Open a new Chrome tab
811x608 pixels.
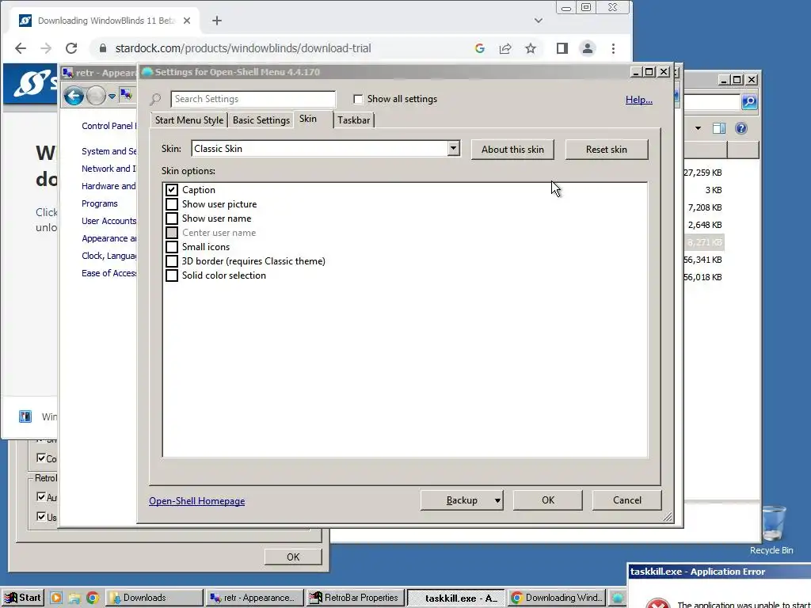[217, 21]
